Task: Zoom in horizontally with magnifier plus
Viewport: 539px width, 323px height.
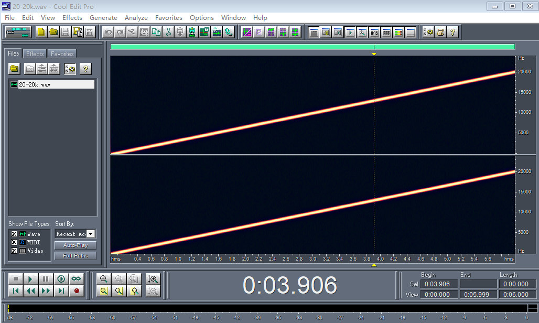Action: click(x=104, y=279)
